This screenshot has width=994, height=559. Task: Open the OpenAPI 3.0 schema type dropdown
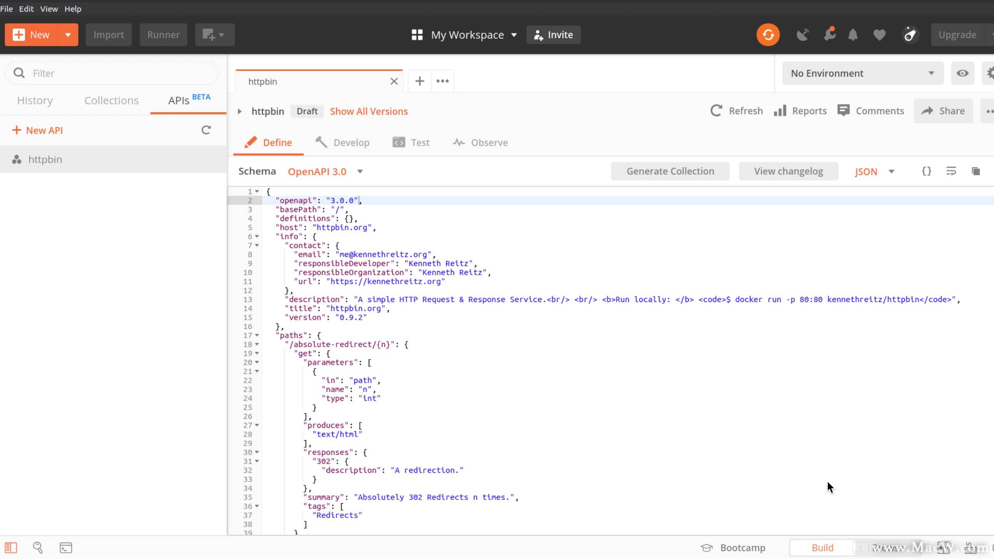[325, 172]
